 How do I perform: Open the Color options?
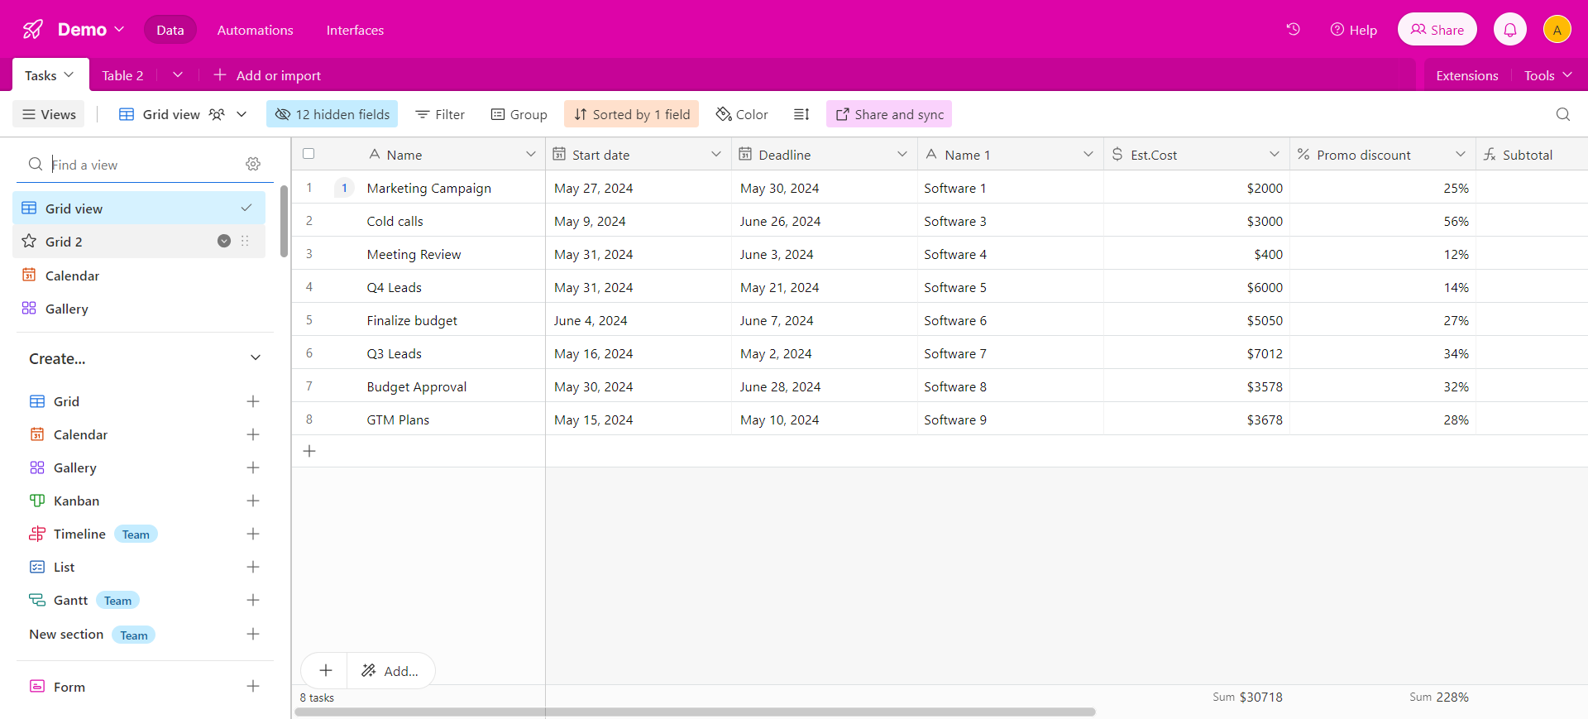pyautogui.click(x=742, y=114)
